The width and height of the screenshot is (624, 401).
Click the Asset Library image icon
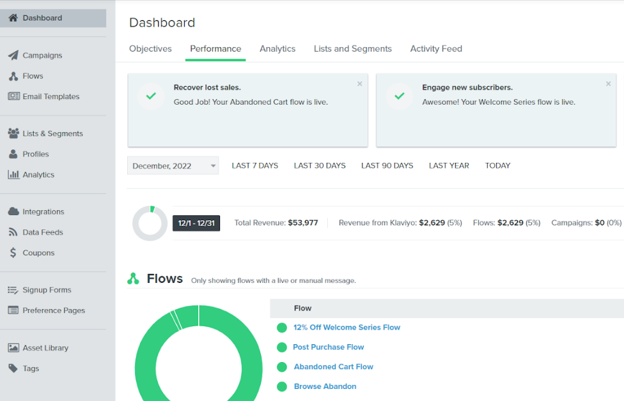(13, 348)
